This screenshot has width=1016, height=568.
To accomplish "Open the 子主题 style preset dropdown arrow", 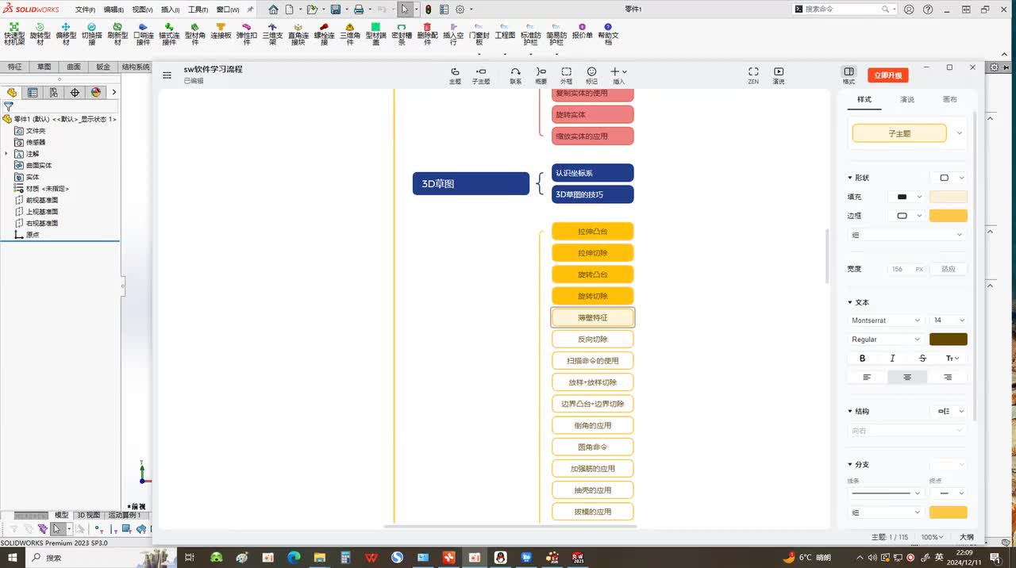I will click(959, 133).
